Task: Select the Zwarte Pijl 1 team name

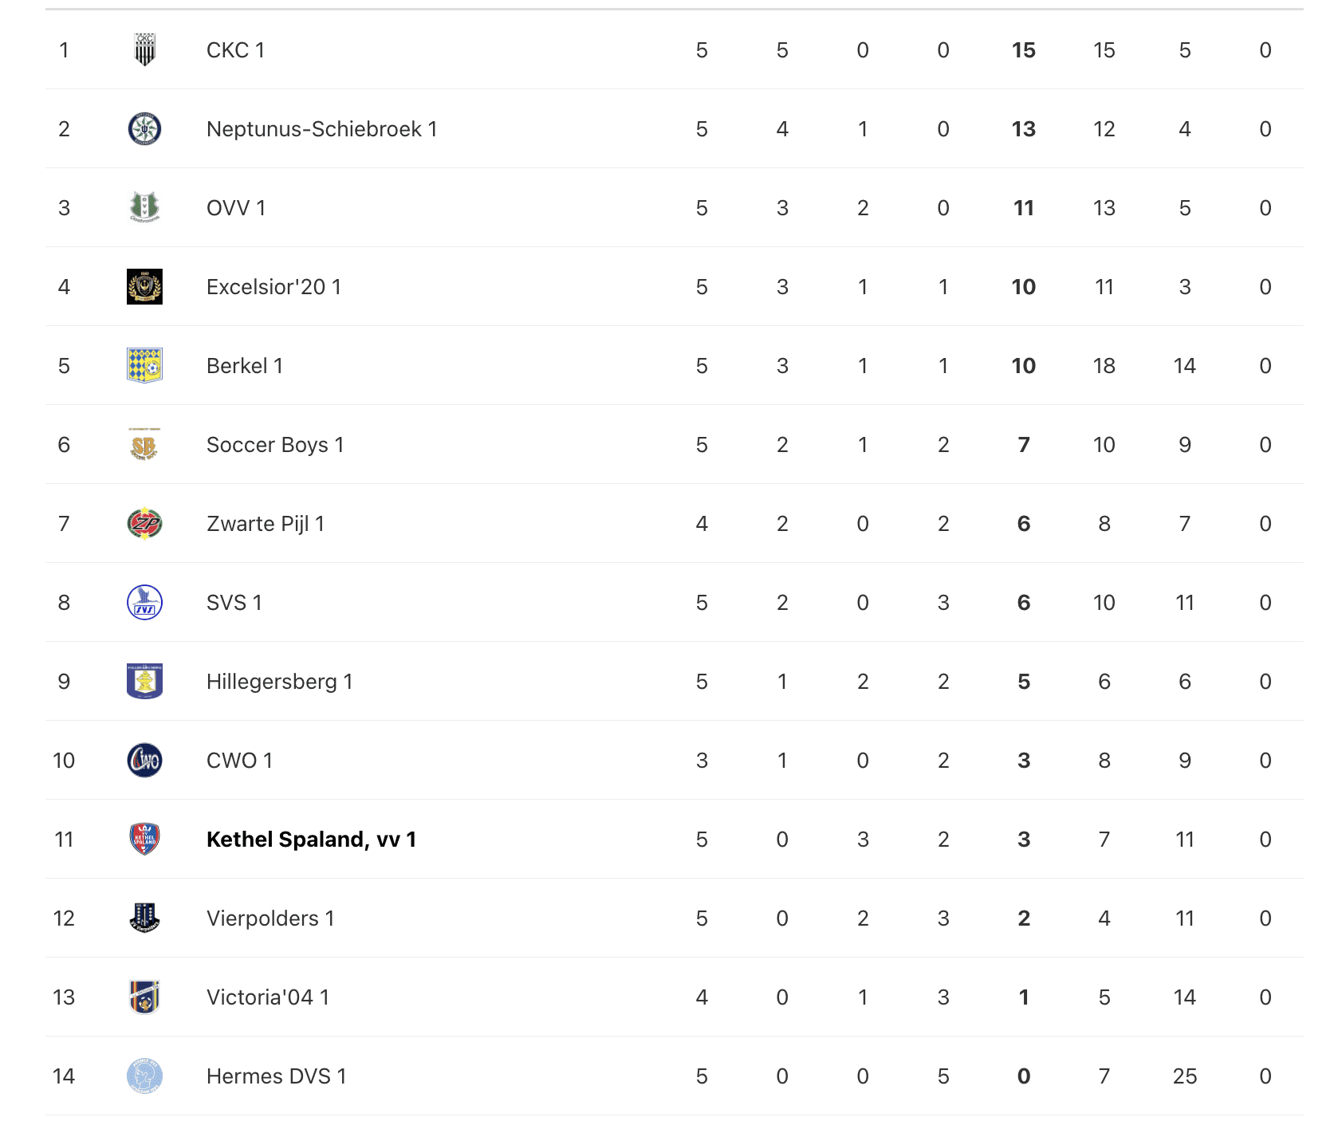Action: tap(265, 524)
